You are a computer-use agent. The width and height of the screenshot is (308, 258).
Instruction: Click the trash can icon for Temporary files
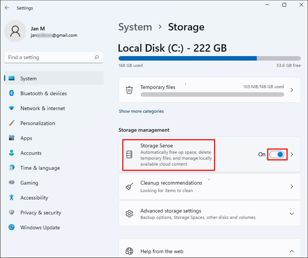pyautogui.click(x=129, y=90)
